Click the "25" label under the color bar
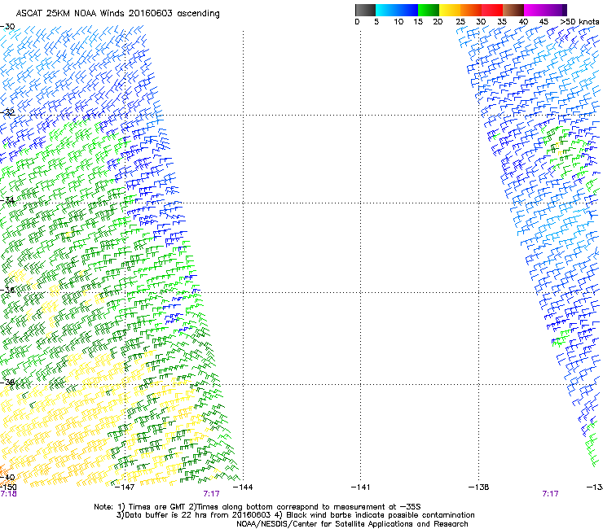Viewport: 603px width, 529px height. coord(460,22)
